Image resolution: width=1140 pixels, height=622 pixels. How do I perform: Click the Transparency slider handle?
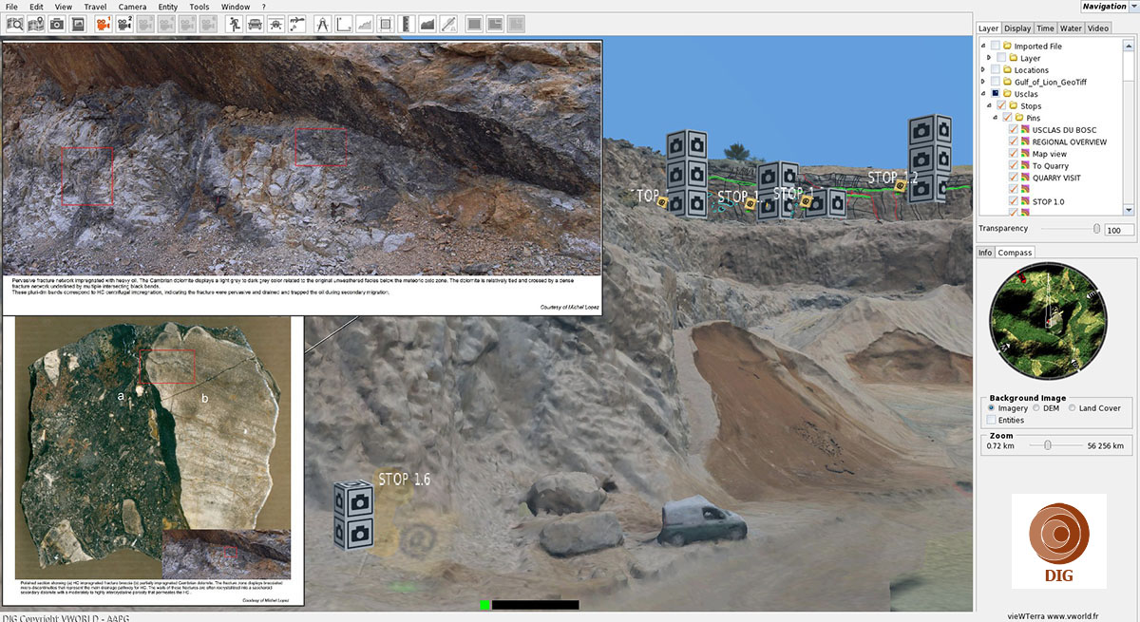point(1097,229)
